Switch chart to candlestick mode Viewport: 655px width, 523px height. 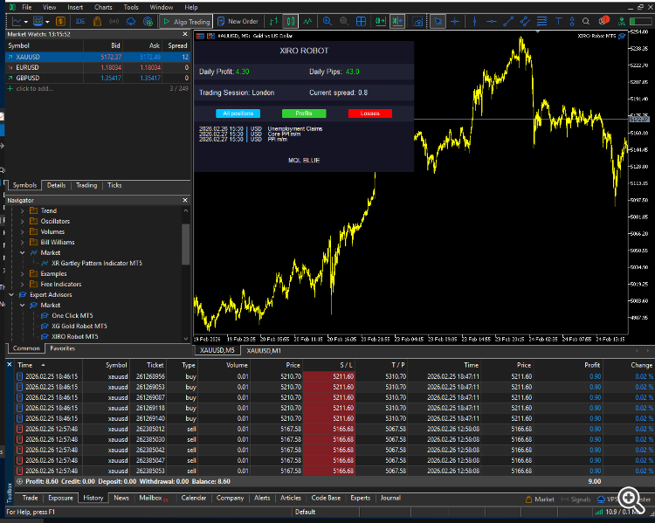point(290,21)
